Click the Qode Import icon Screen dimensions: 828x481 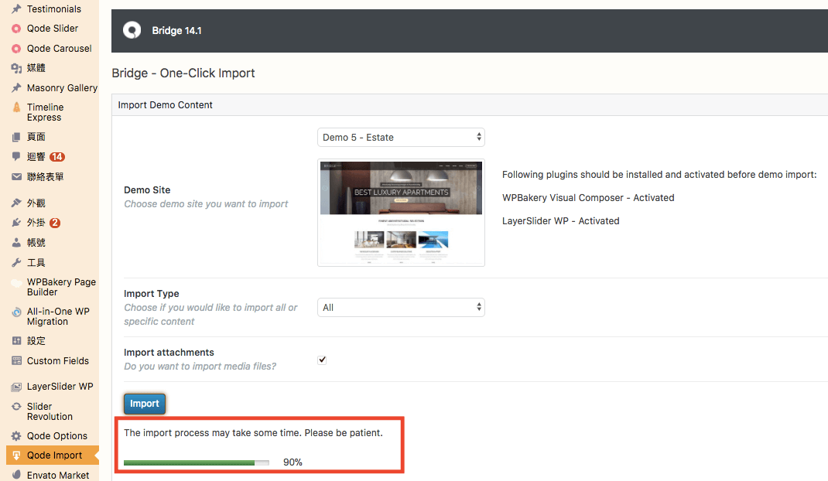point(16,455)
